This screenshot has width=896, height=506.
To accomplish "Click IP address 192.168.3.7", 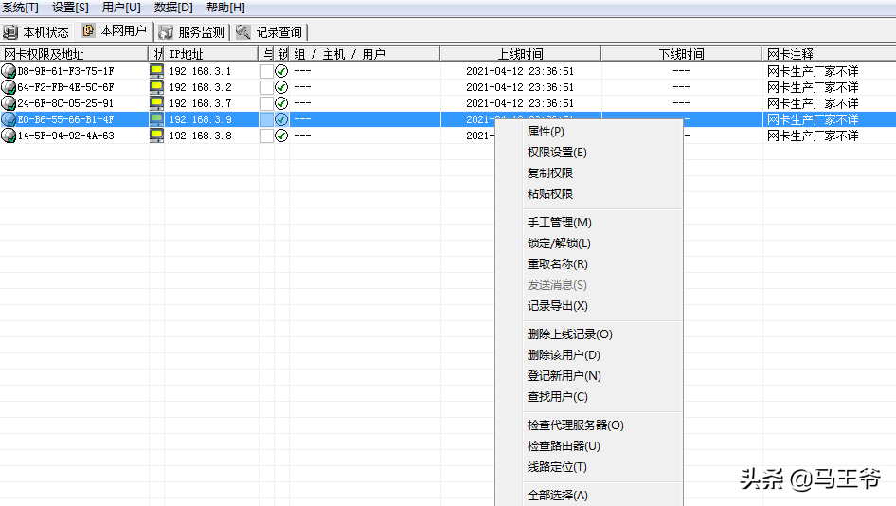I will click(200, 103).
